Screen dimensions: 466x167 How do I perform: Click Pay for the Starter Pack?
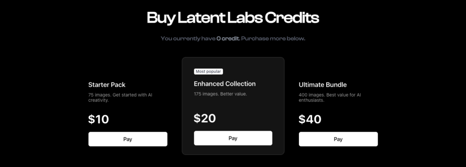pos(128,139)
